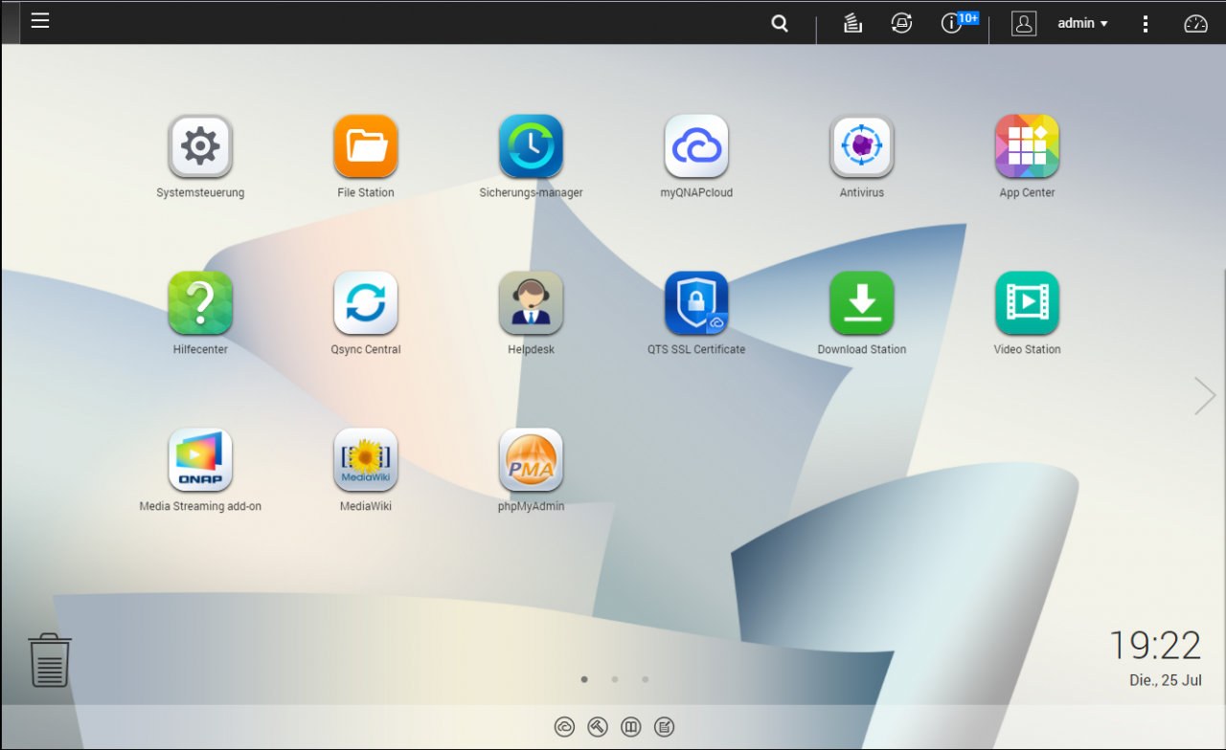
Task: Open the three-dot more options menu
Action: 1146,24
